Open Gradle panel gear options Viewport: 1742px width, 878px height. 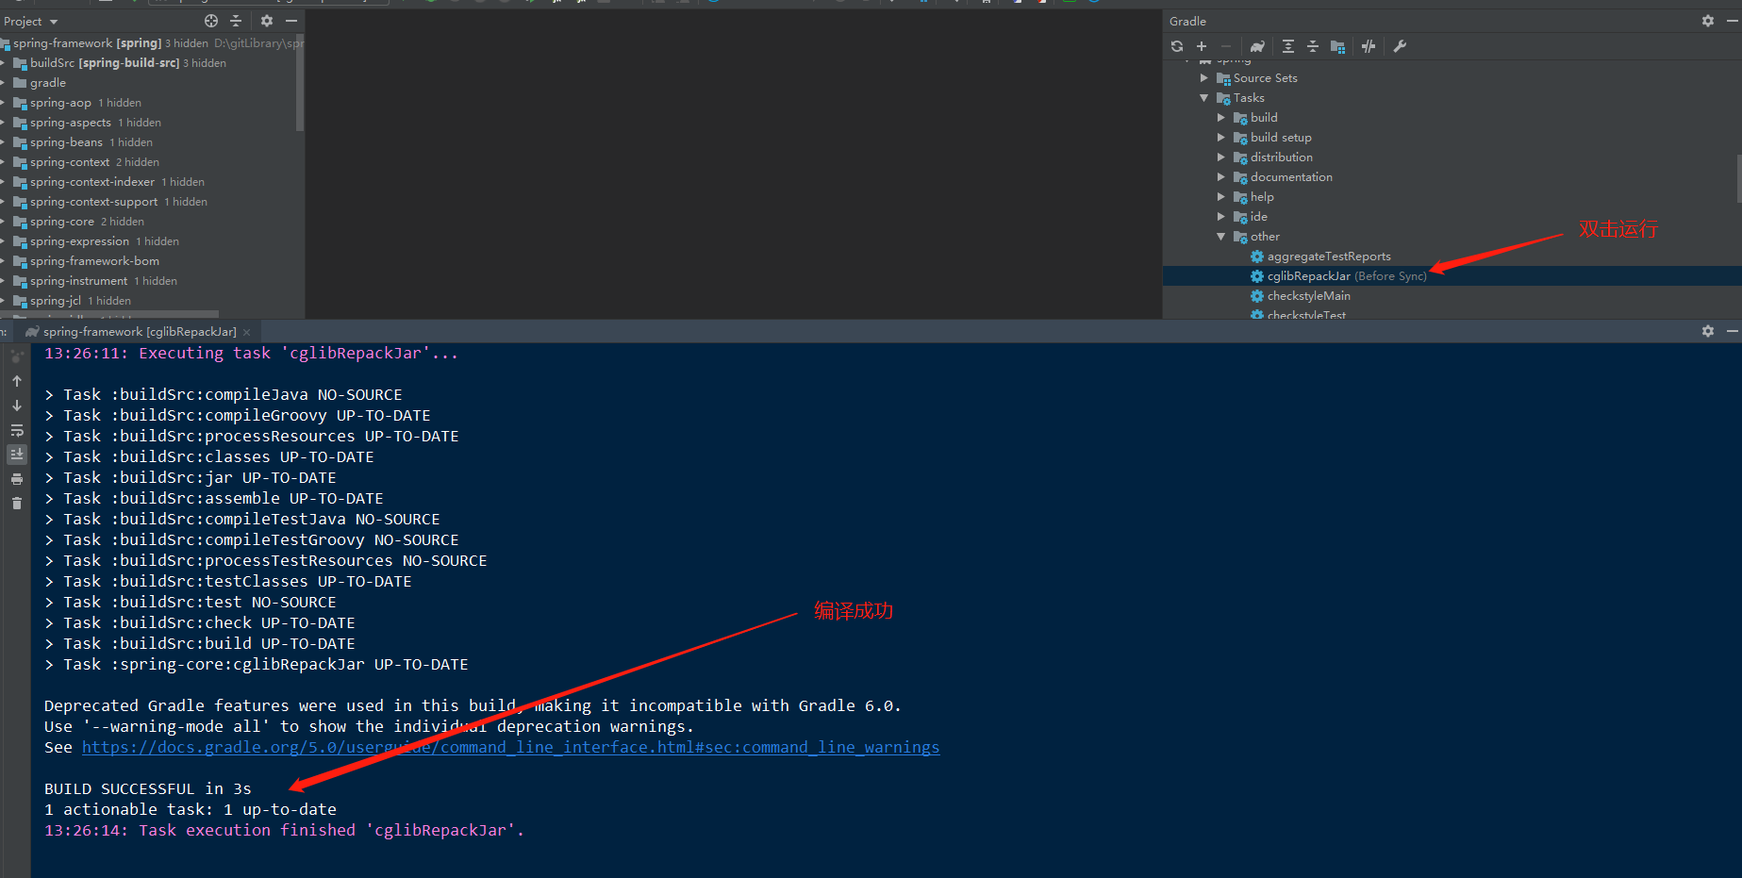(1708, 21)
